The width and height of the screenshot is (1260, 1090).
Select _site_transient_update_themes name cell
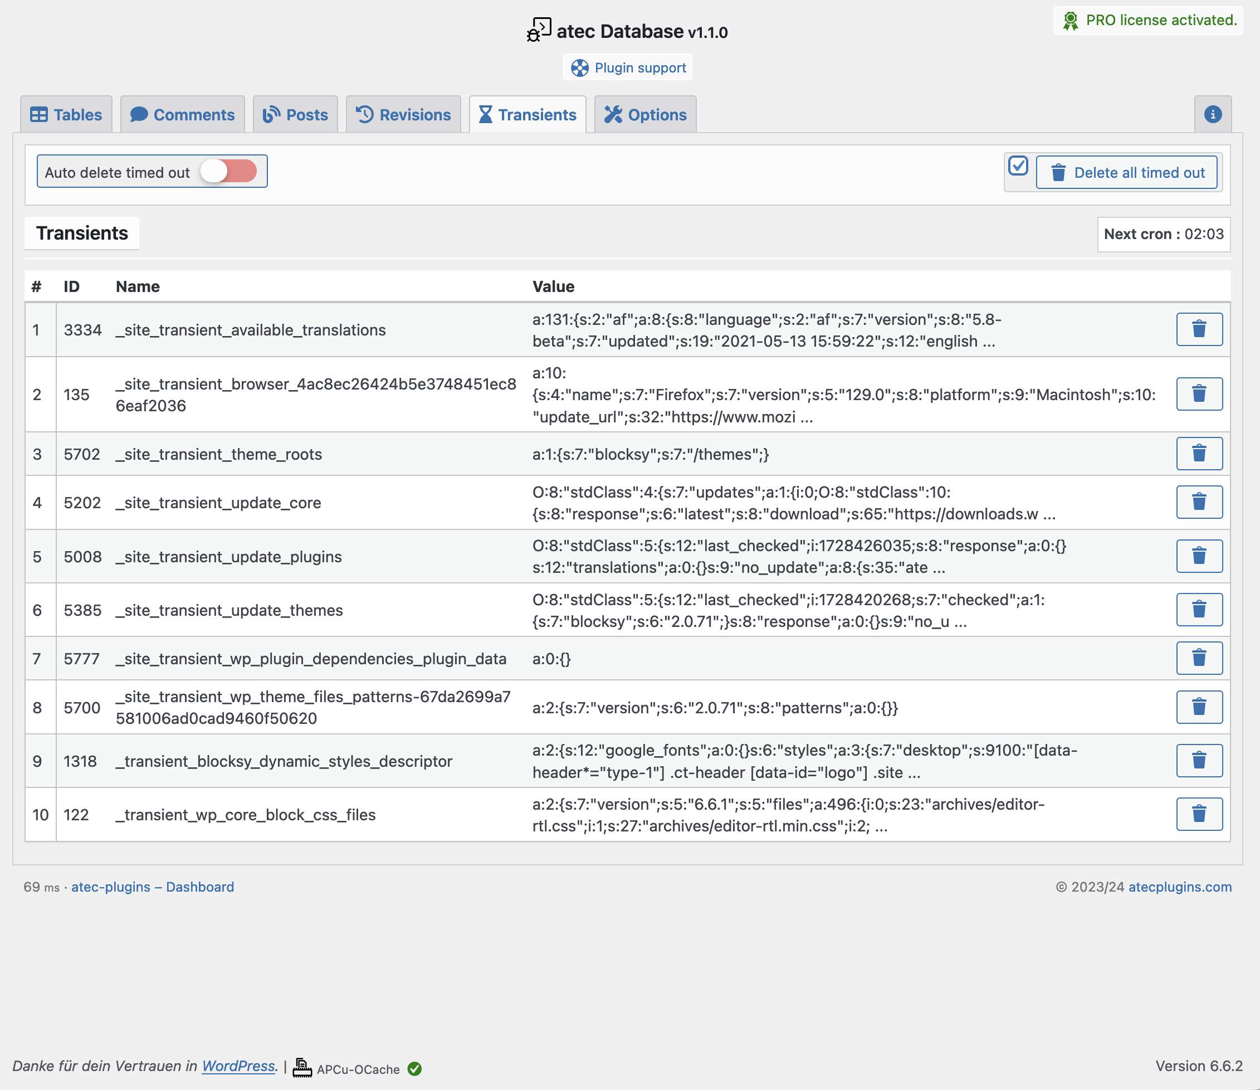click(230, 611)
